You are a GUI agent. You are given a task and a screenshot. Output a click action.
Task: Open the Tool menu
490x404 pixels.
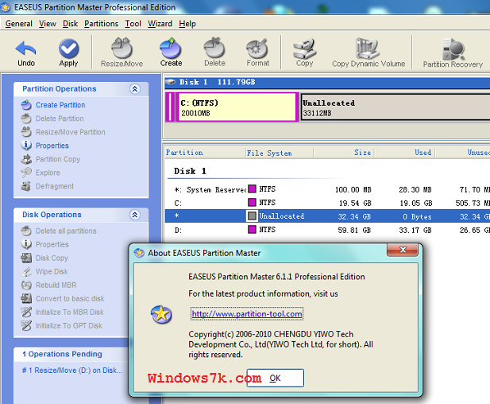pyautogui.click(x=133, y=24)
